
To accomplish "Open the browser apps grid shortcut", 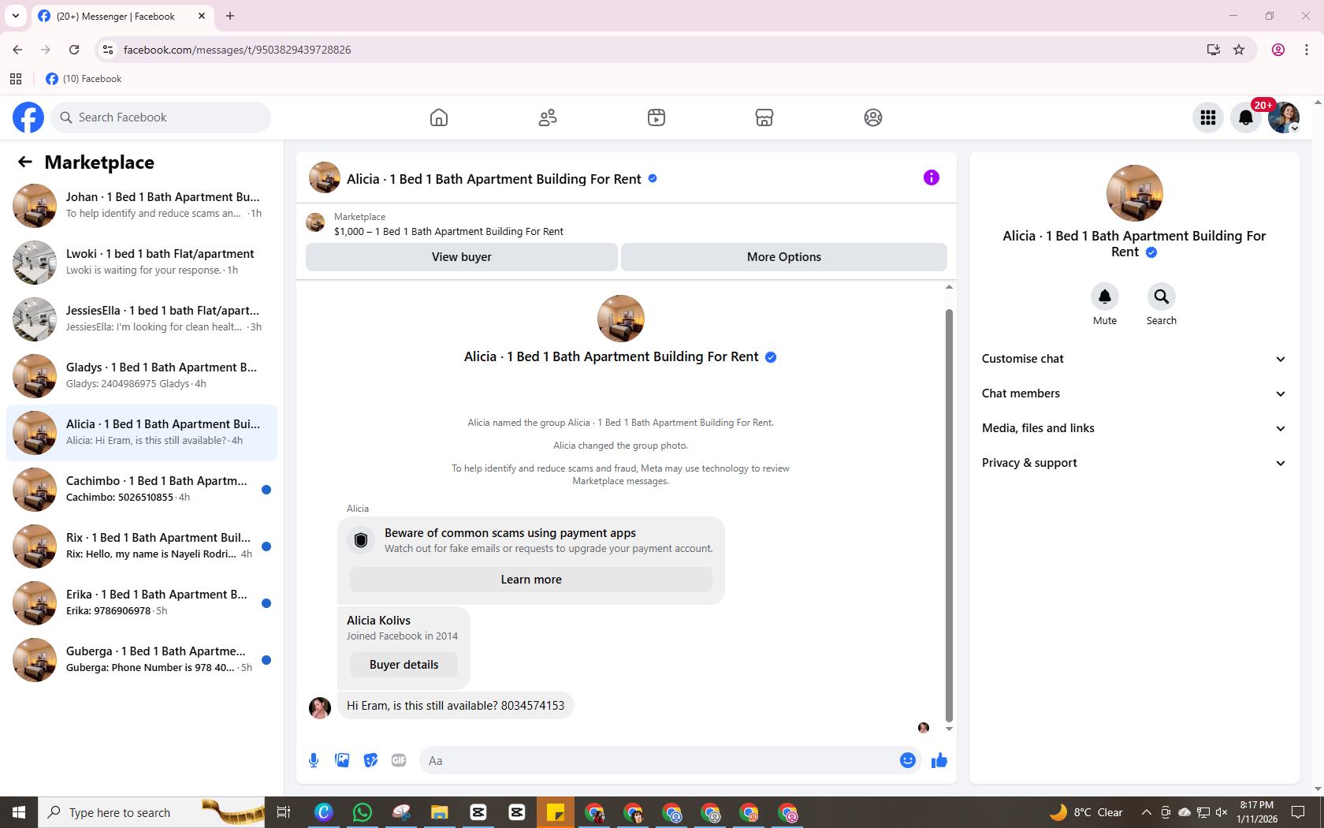I will (16, 79).
